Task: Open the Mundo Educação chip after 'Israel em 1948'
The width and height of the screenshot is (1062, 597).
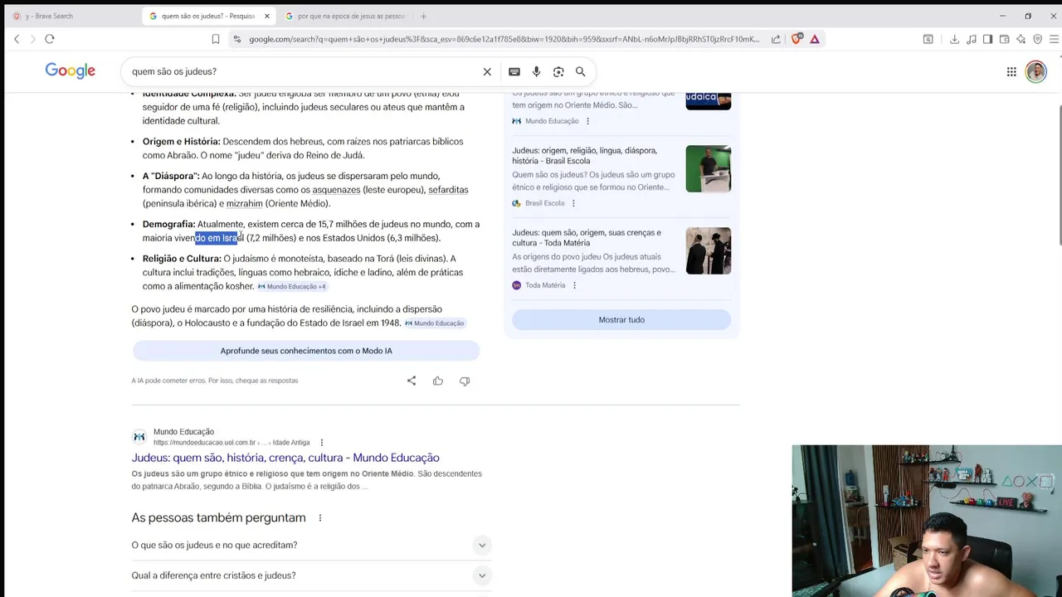Action: coord(435,323)
